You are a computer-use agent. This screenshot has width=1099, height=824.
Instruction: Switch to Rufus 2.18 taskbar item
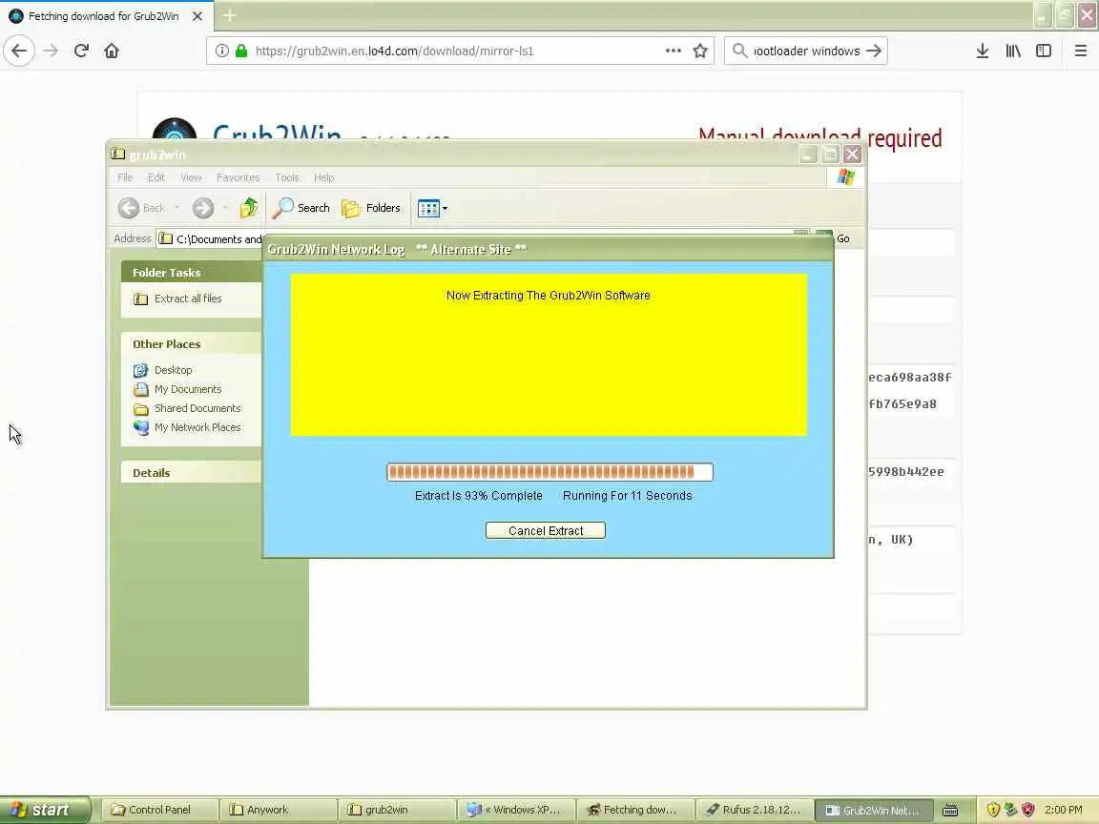click(x=755, y=810)
